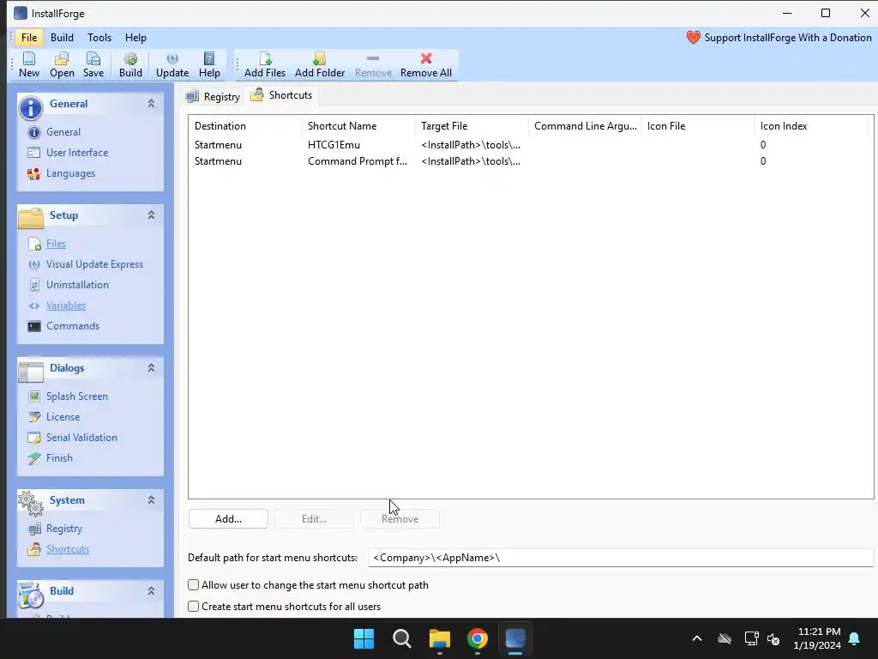Sort by the Shortcut Name column header

click(358, 126)
